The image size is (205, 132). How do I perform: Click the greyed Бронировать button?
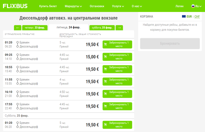tap(170, 44)
